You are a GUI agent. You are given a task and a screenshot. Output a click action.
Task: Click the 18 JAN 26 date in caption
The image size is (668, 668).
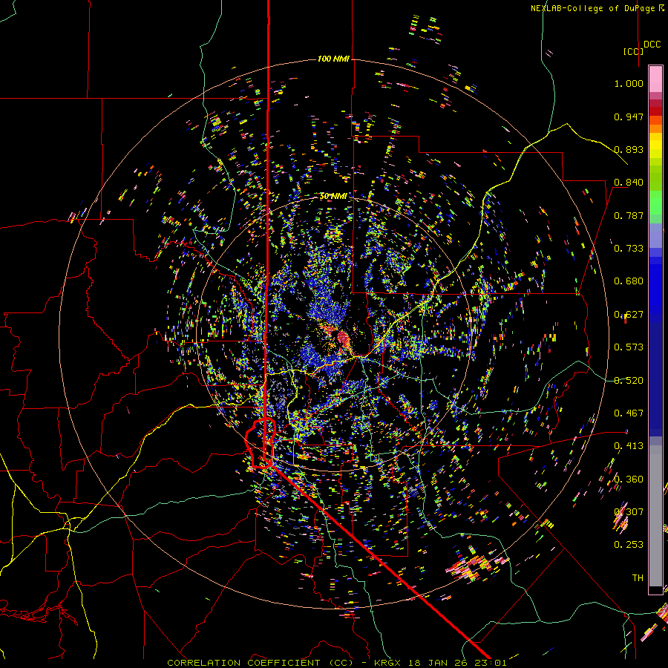tap(437, 663)
